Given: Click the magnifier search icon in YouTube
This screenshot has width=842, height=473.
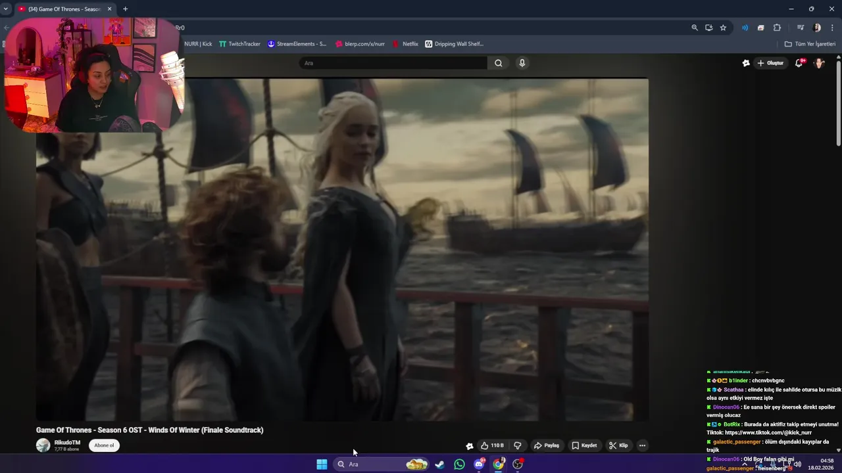Looking at the screenshot, I should pos(498,63).
